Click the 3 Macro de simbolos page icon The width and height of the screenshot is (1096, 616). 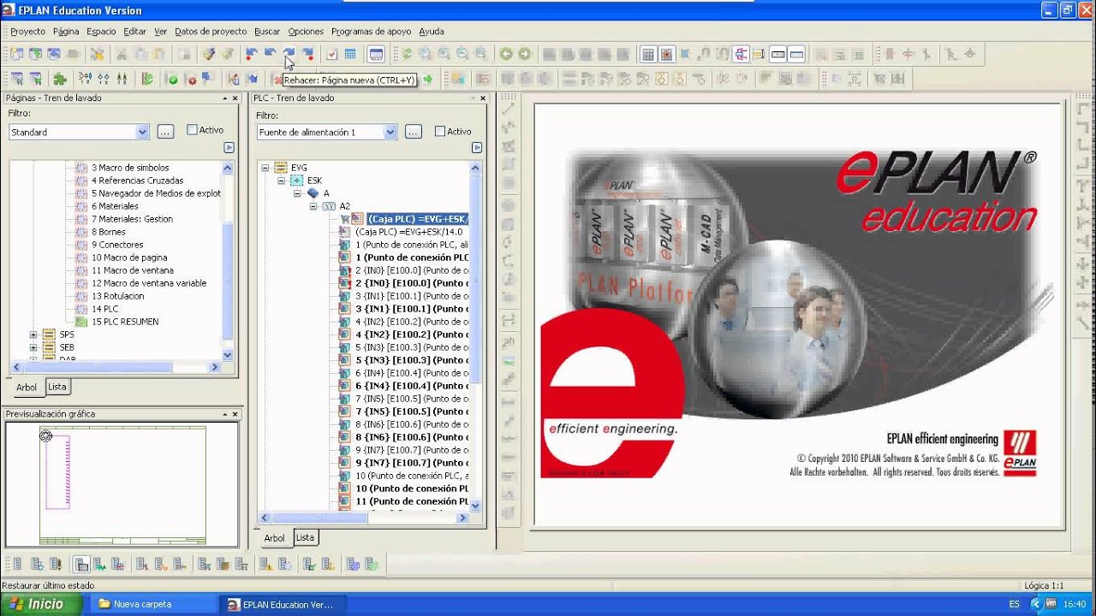click(81, 168)
